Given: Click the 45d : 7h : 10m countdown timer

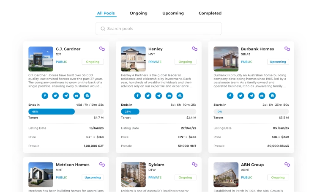Looking at the screenshot, I should [90, 105].
